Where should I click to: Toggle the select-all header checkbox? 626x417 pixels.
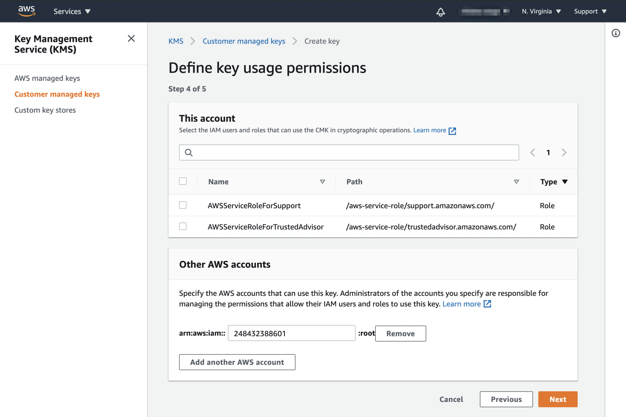point(183,181)
